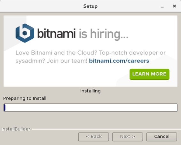Click the grey 'is hiring...' headline
The image size is (181, 145).
coord(104,35)
